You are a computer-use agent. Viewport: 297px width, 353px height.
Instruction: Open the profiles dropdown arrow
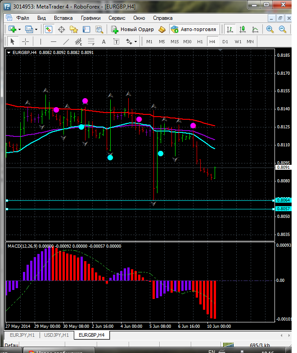tap(36, 29)
